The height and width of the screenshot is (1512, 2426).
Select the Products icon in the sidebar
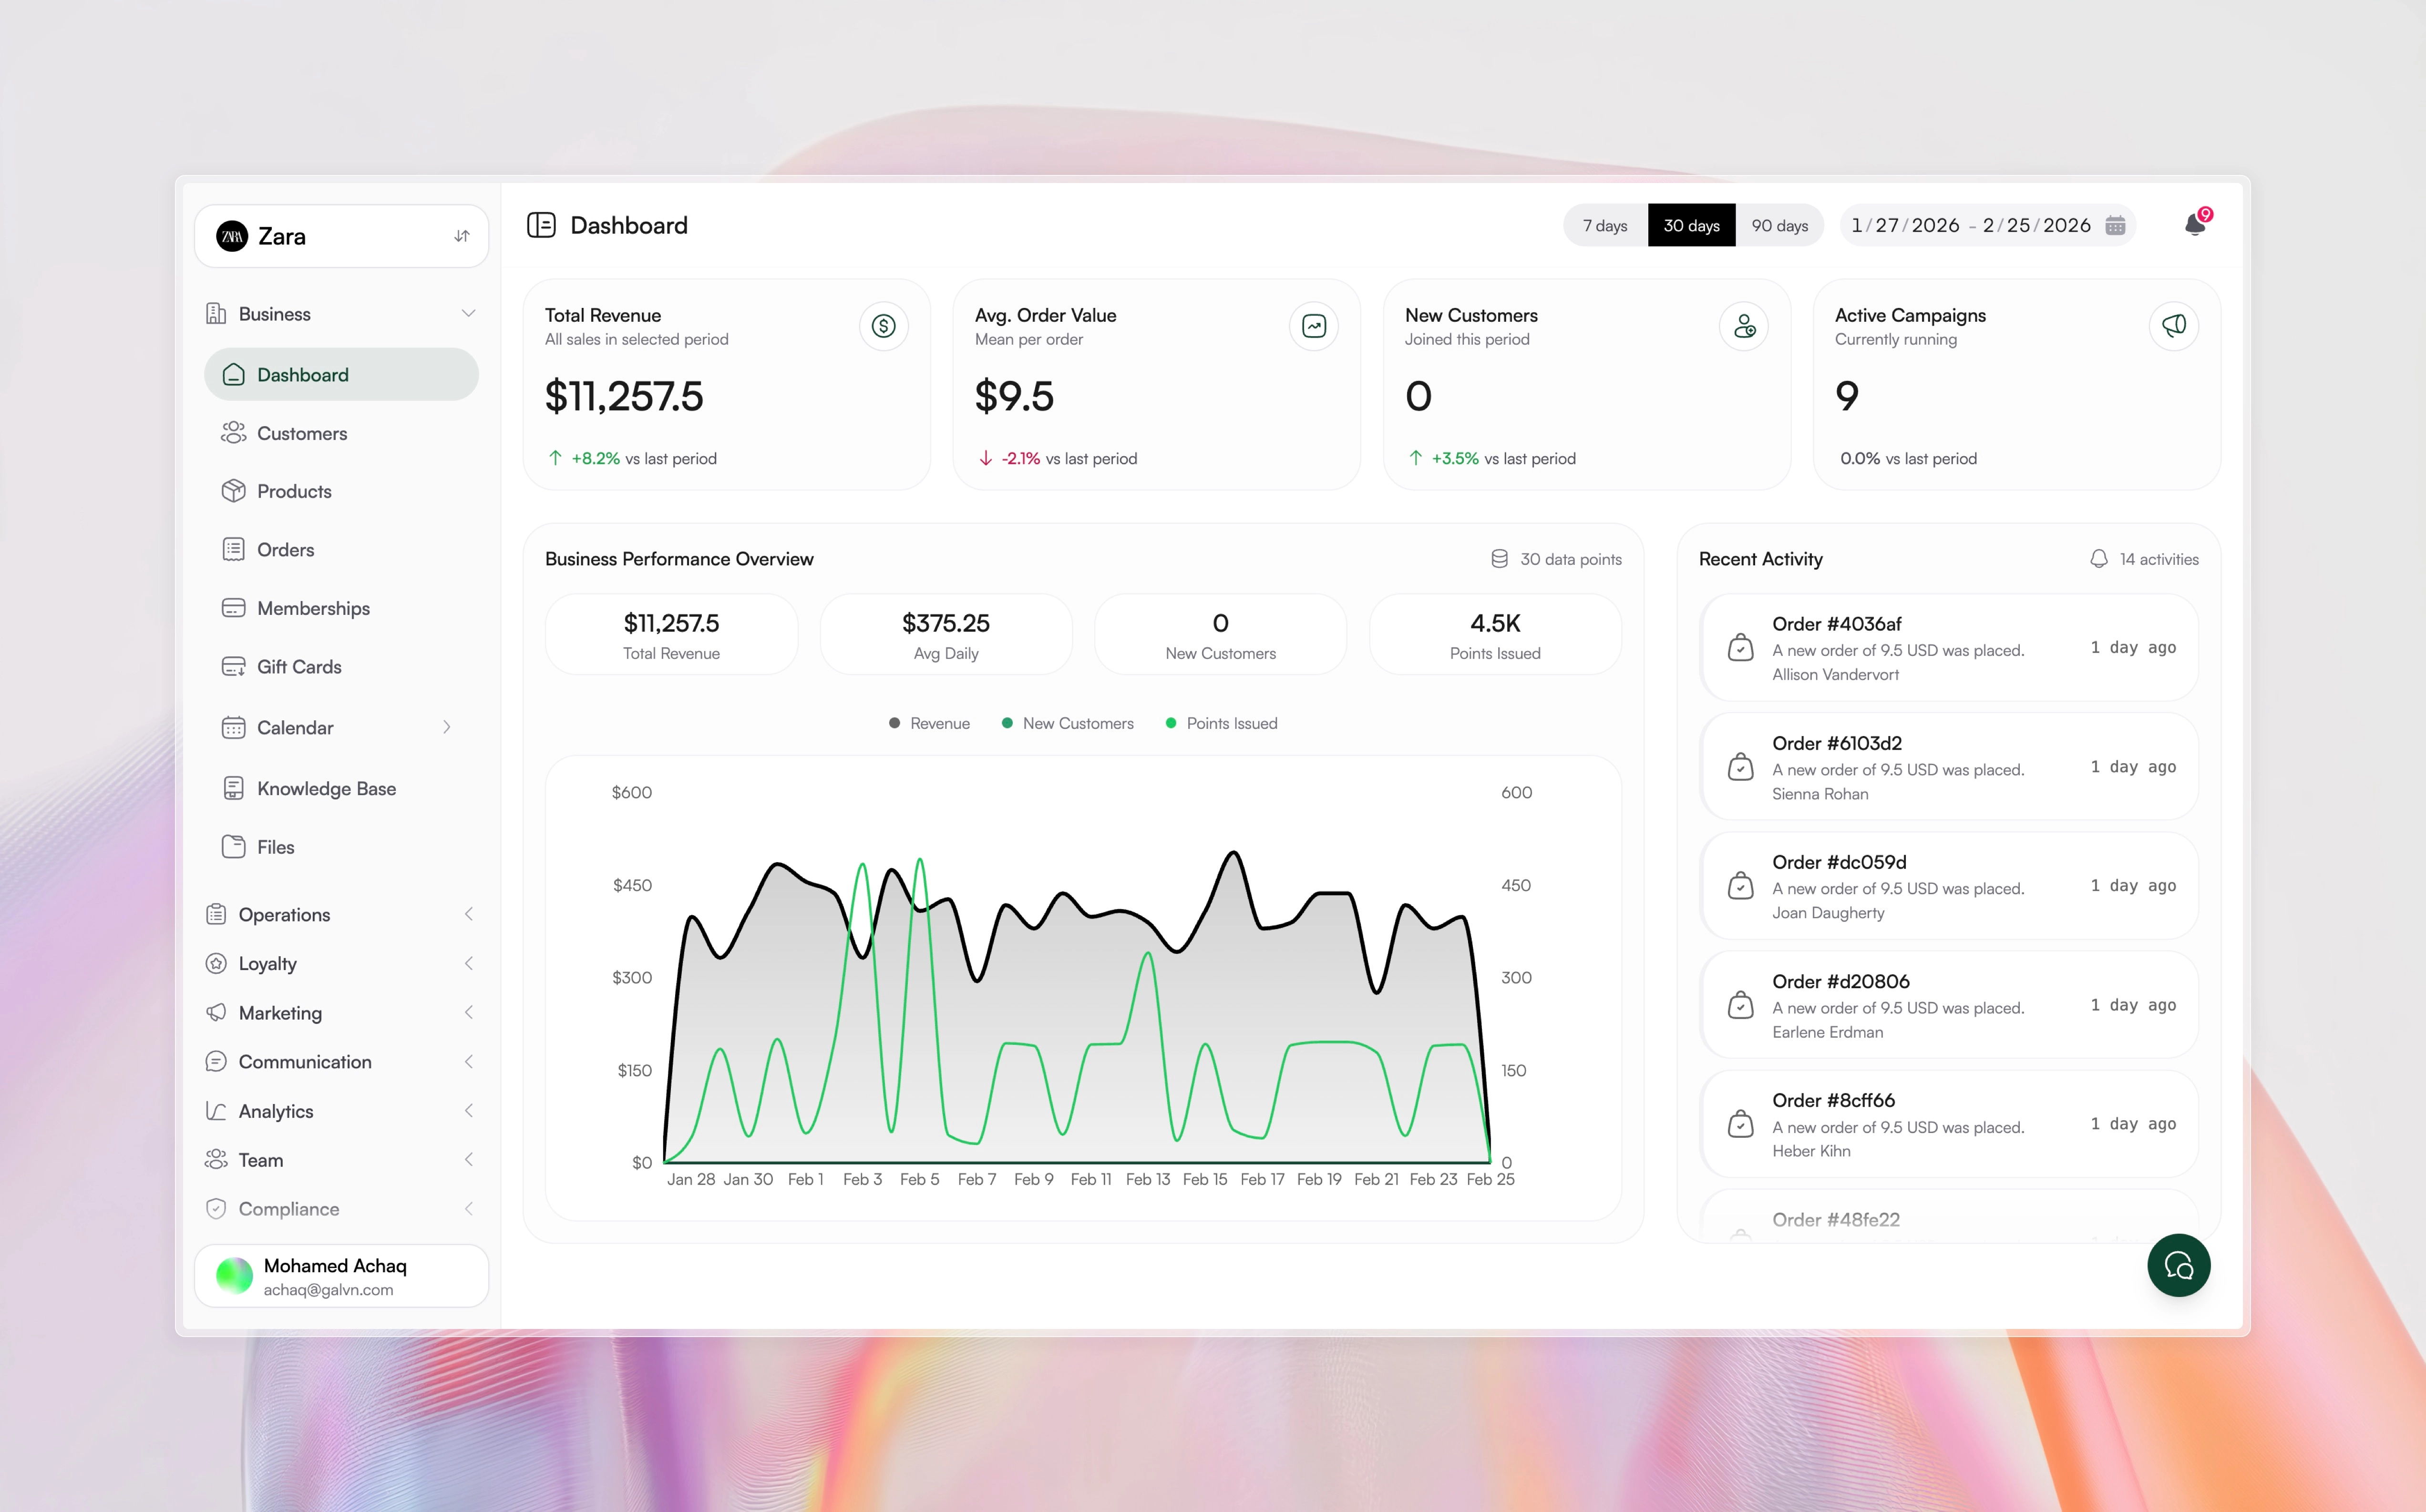click(x=233, y=491)
